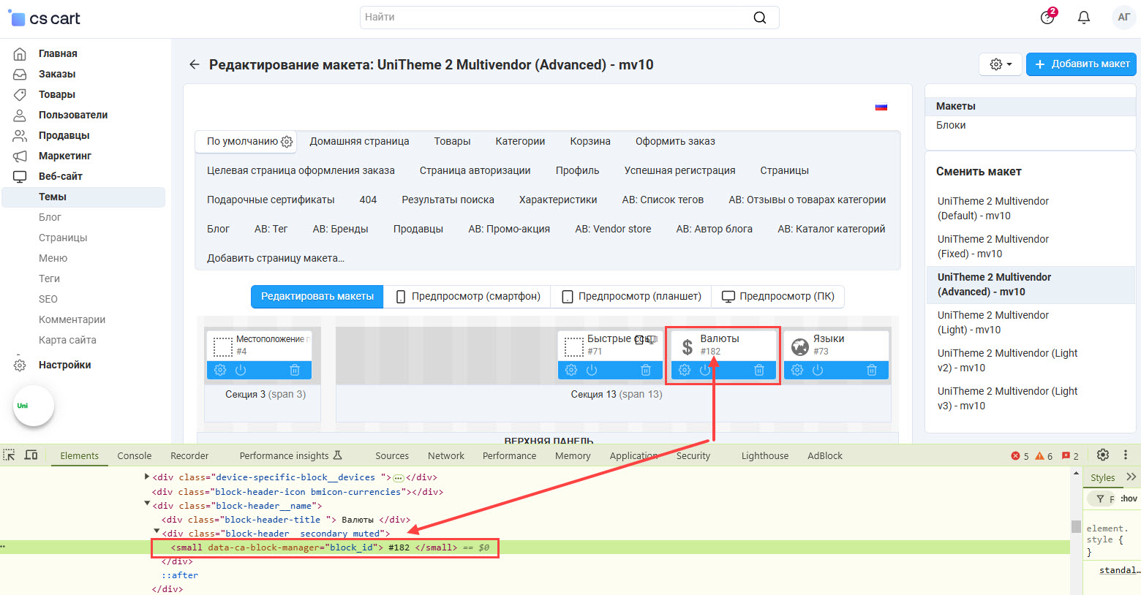Delete the Языки block via trash icon
Image resolution: width=1141 pixels, height=595 pixels.
pyautogui.click(x=872, y=370)
